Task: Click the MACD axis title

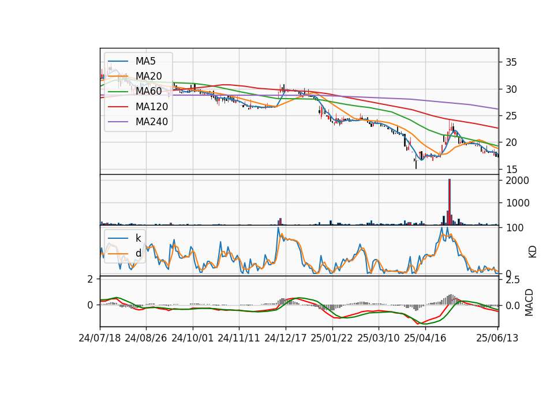Action: pyautogui.click(x=529, y=302)
